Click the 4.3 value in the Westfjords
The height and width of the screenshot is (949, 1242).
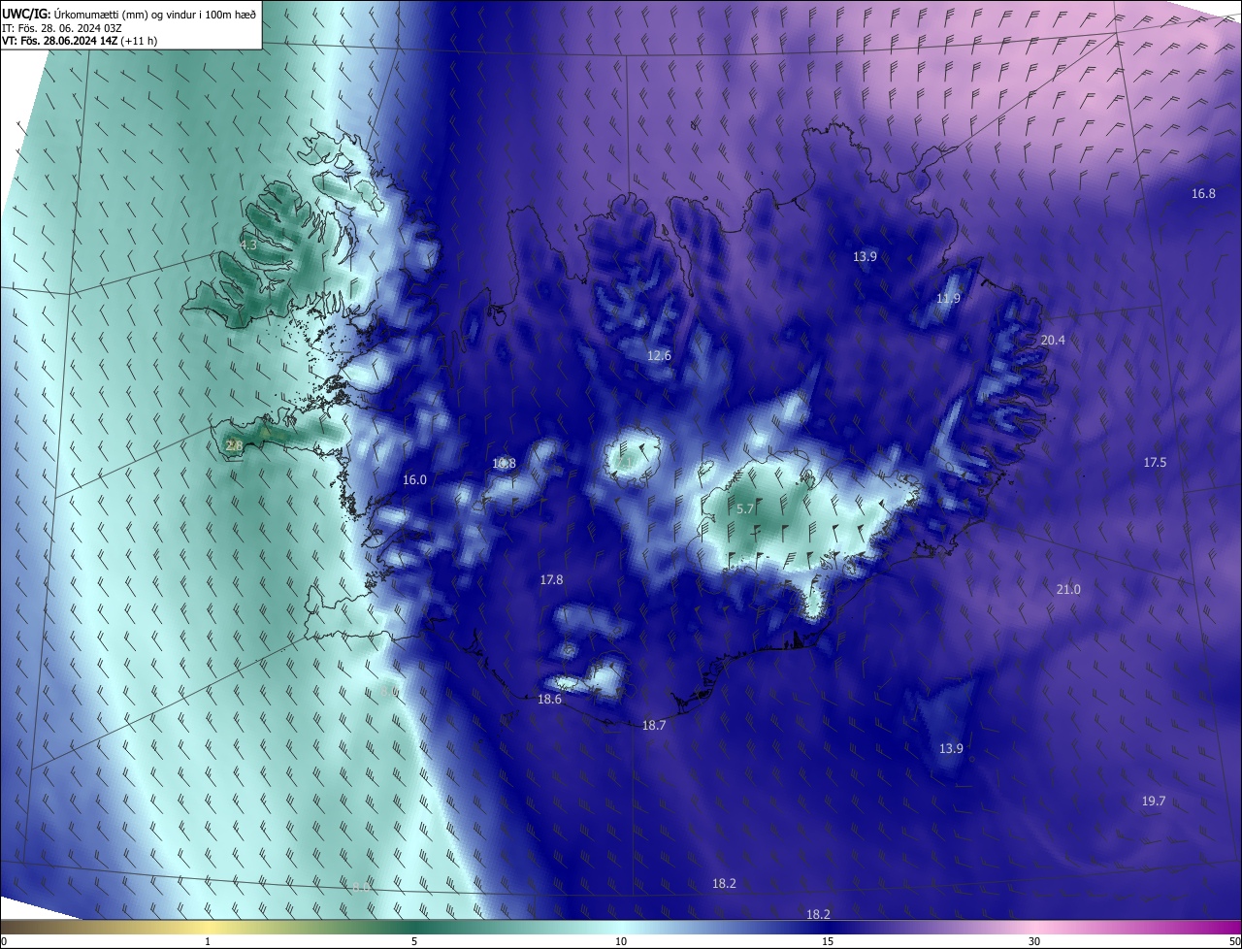coord(248,245)
